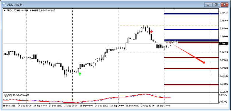Restore the AUDUSD,H1 chart window
231x111 pixels.
pyautogui.click(x=216, y=4)
